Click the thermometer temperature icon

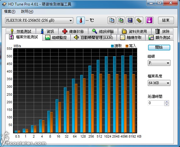[x=81, y=20]
